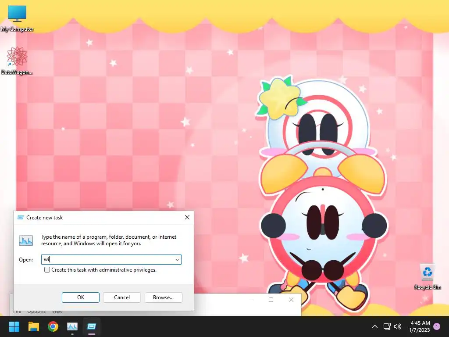Screen dimensions: 449x337
Task: Launch Google Chrome from taskbar
Action: click(53, 326)
